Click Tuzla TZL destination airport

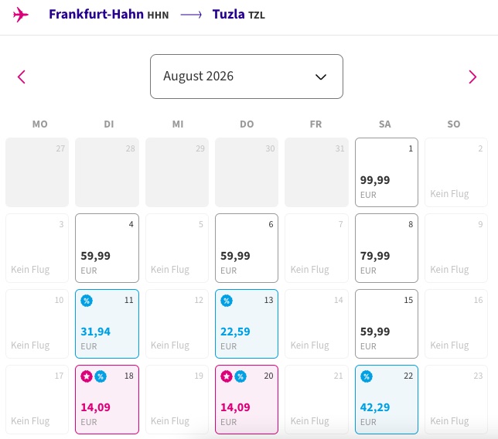point(238,14)
